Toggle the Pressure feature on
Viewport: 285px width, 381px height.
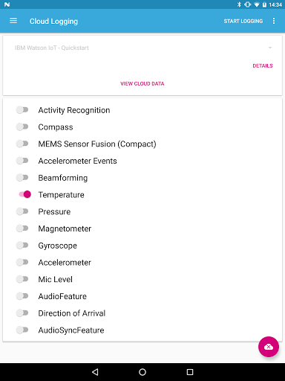pos(22,211)
